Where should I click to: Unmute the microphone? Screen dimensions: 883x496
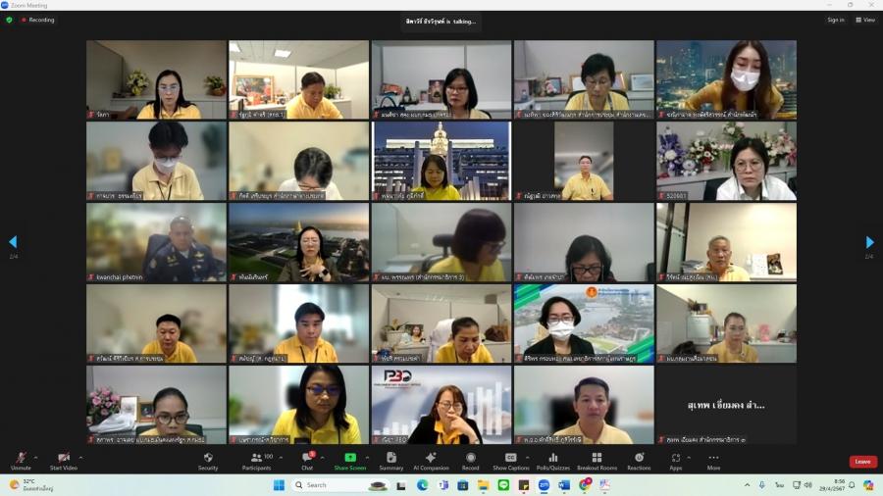coord(21,460)
